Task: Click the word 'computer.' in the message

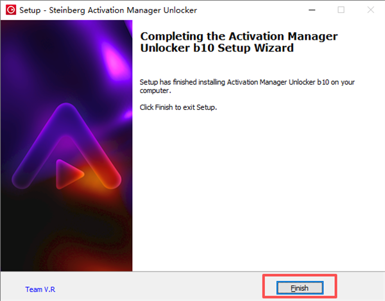Action: [x=155, y=90]
